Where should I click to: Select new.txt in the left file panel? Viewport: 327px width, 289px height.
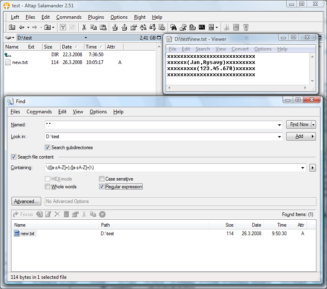coord(17,62)
